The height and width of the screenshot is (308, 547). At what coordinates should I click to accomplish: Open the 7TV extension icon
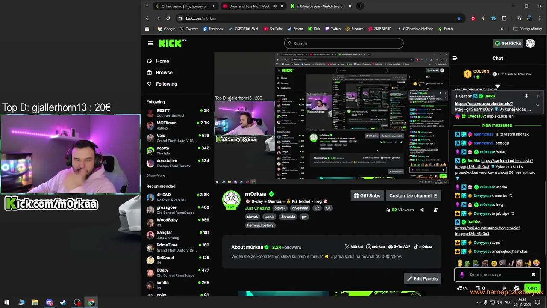pyautogui.click(x=494, y=18)
